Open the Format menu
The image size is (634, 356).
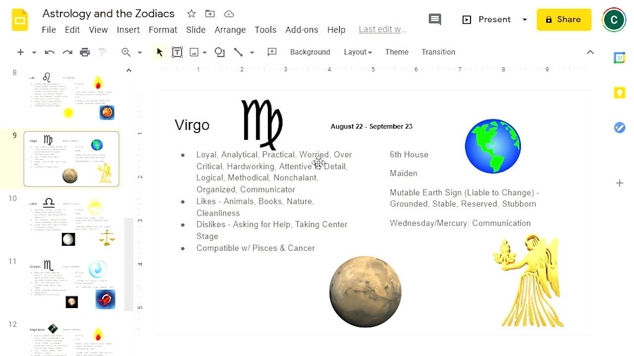(x=162, y=30)
